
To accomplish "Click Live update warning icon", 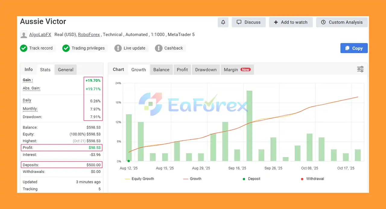I will coord(118,48).
